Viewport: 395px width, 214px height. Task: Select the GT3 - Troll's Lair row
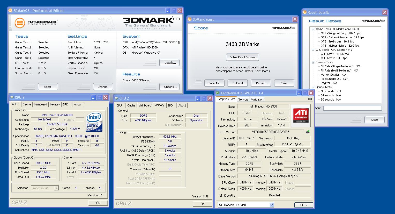(x=337, y=41)
